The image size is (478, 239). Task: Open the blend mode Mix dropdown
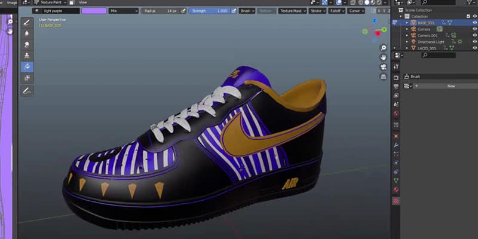[x=124, y=11]
